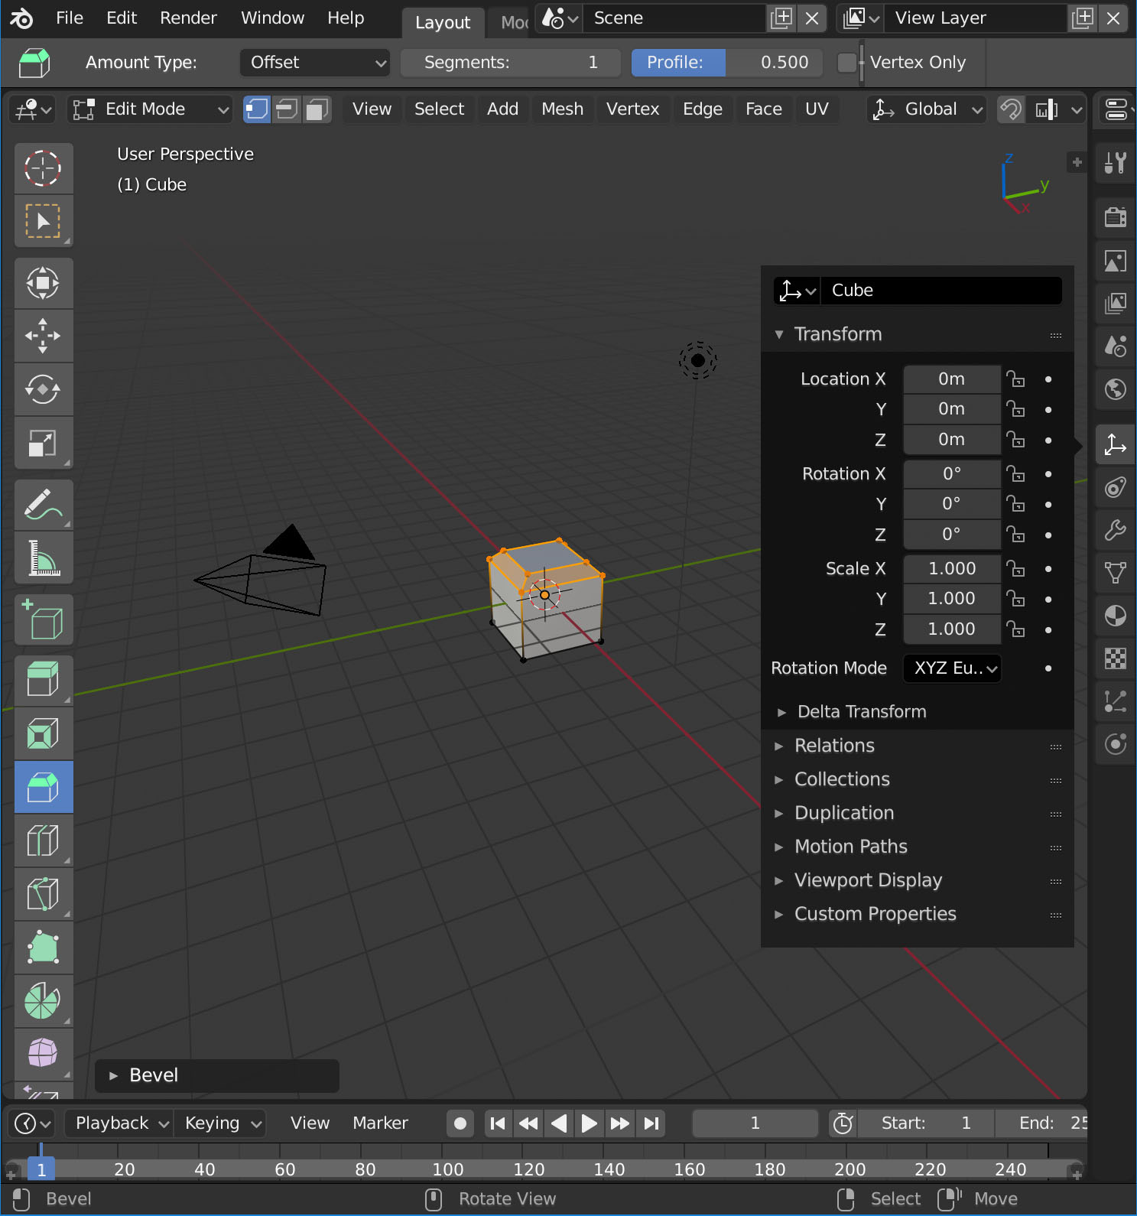Select the Extrude Region tool
The image size is (1137, 1216).
[x=44, y=680]
